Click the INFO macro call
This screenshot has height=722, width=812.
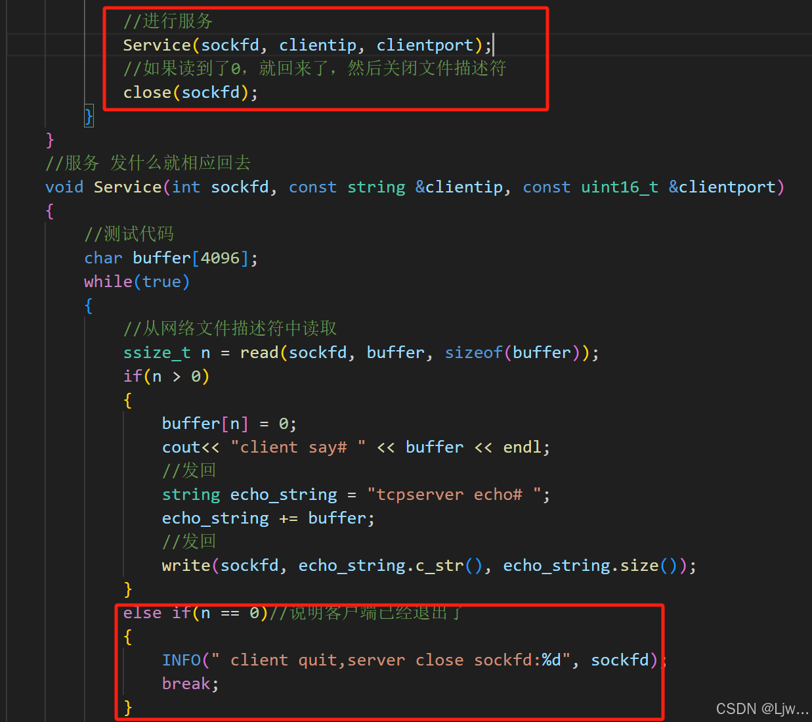[181, 660]
